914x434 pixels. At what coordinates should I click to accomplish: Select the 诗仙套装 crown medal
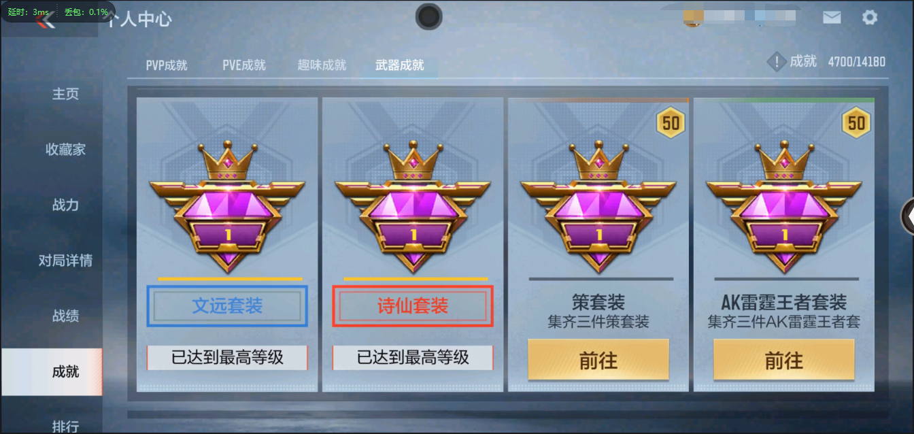pos(413,206)
